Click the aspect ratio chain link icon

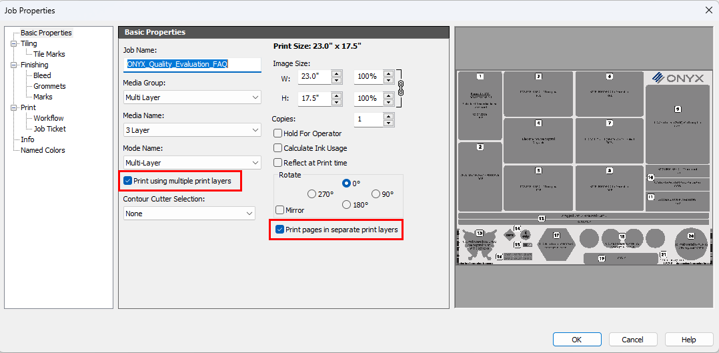point(400,87)
